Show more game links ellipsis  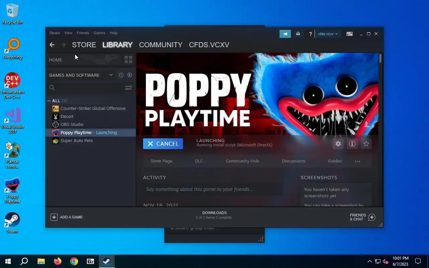[358, 161]
